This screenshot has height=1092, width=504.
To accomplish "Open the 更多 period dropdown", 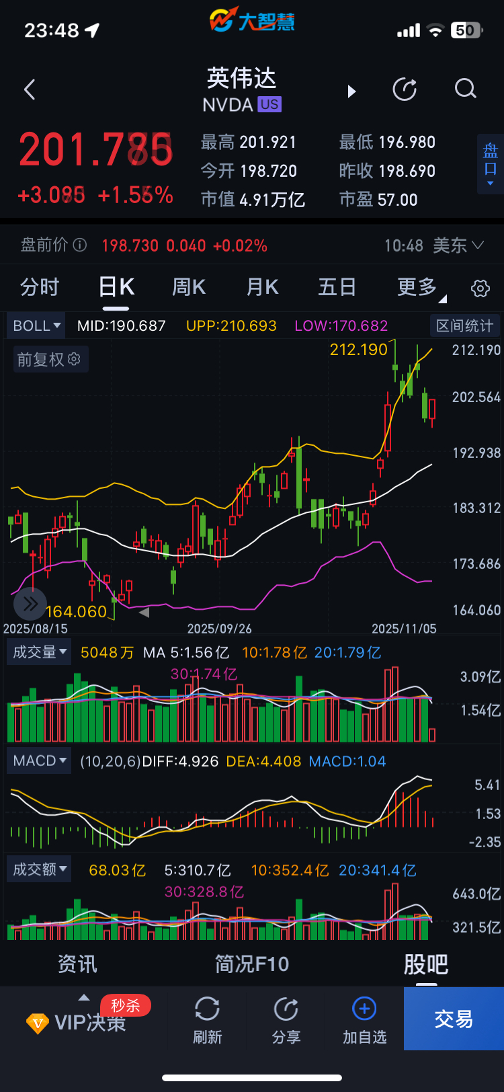I will click(421, 288).
